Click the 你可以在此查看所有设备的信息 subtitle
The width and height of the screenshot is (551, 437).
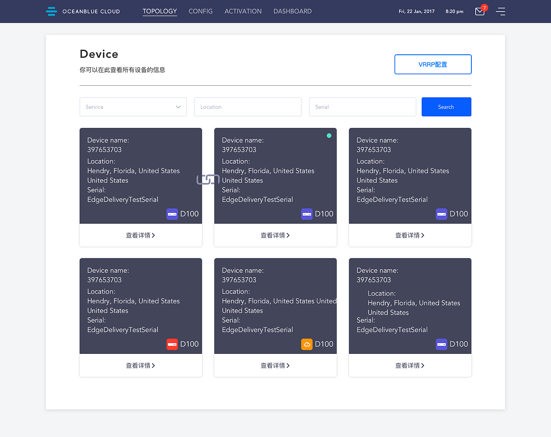coord(122,70)
